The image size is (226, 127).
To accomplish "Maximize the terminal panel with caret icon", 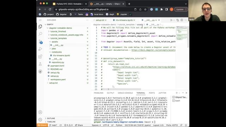I will 183,93.
